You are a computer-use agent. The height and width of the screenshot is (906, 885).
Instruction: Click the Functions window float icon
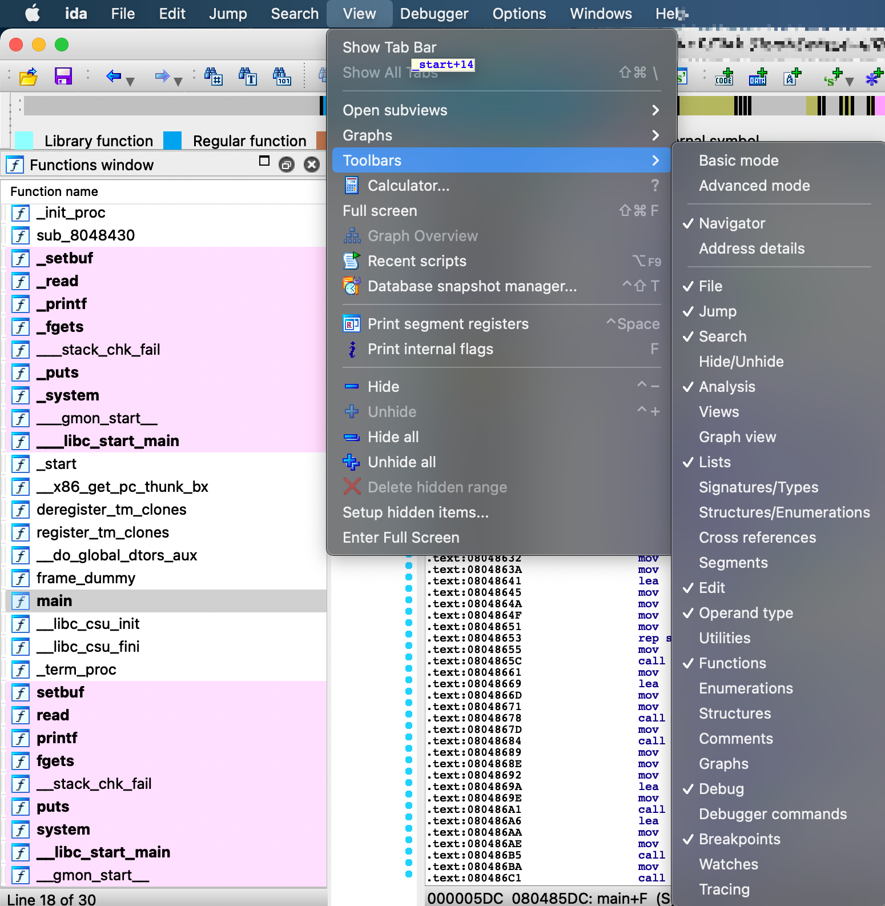pyautogui.click(x=287, y=165)
